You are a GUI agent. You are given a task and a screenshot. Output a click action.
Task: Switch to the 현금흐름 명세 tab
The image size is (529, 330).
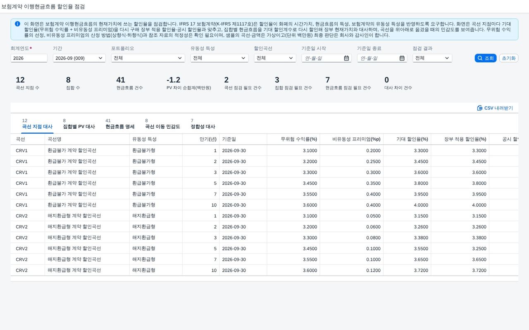[120, 124]
